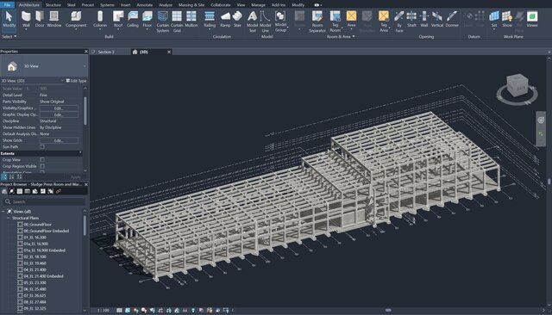Open the Wall tool dropdown arrow

(26, 29)
